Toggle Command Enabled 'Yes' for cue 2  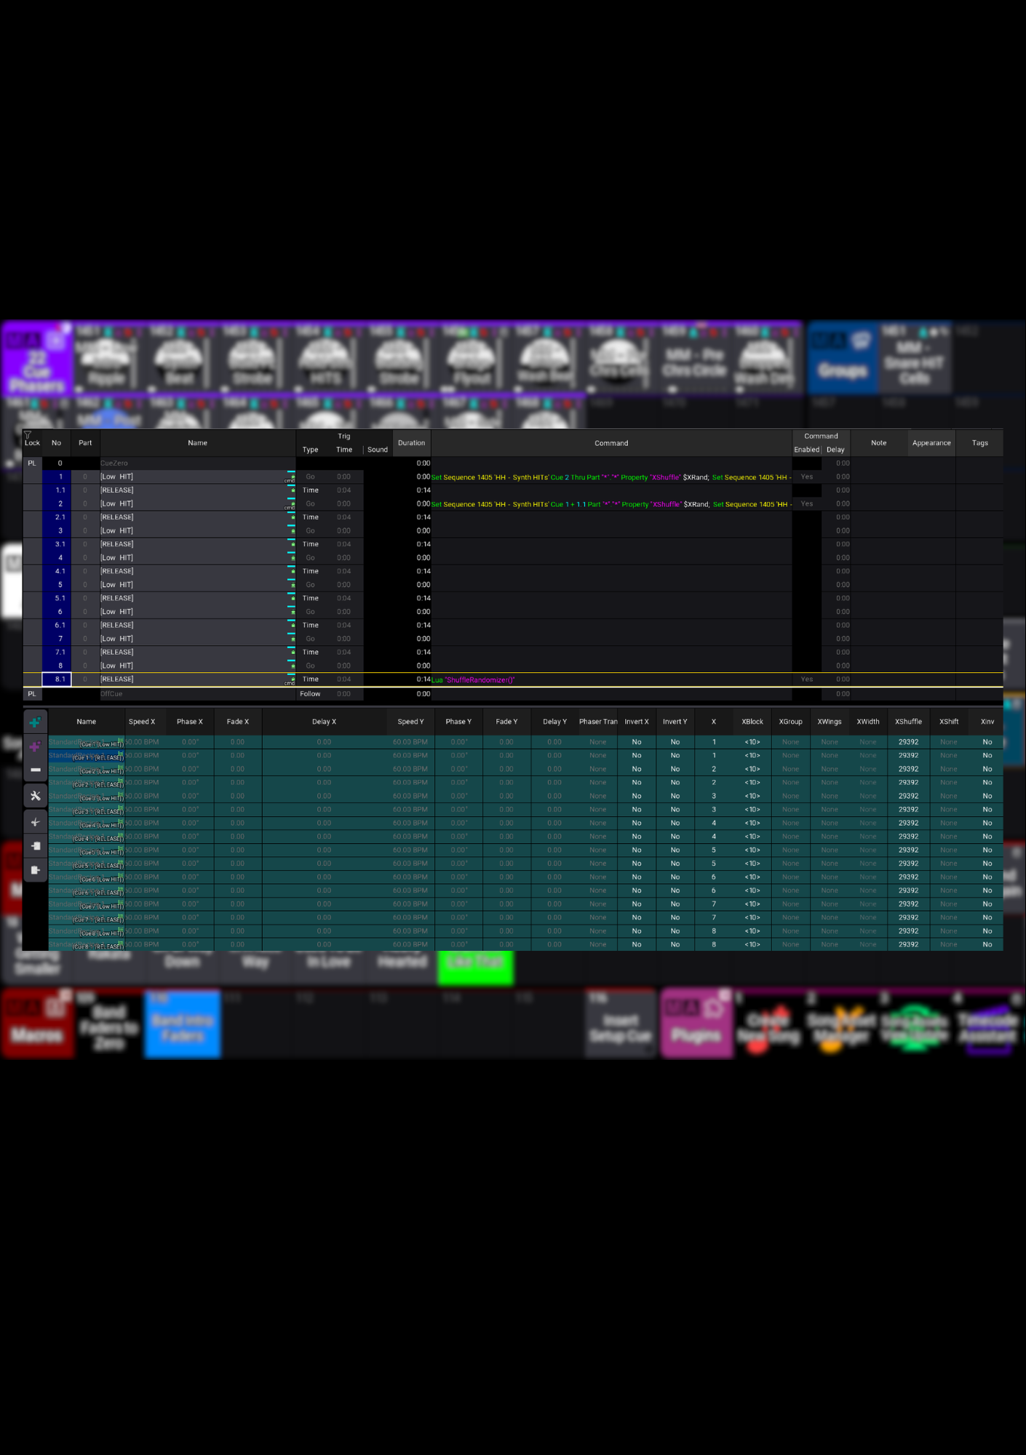click(x=806, y=504)
